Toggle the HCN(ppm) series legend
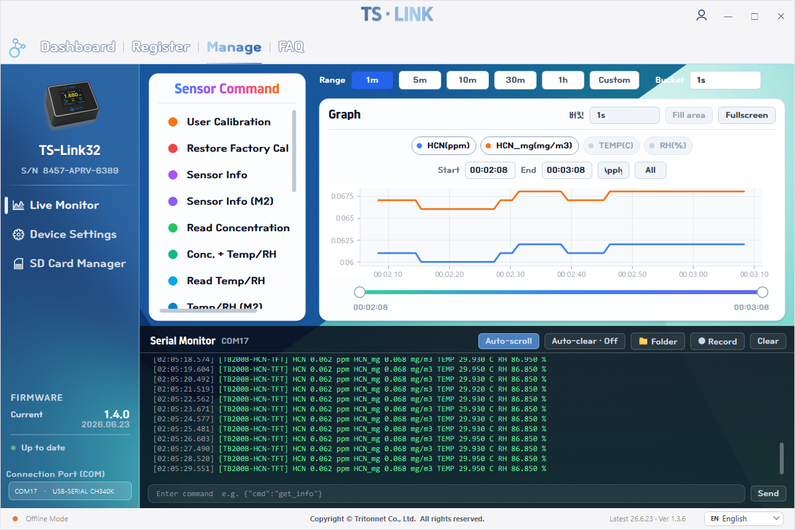This screenshot has width=795, height=530. pos(443,146)
